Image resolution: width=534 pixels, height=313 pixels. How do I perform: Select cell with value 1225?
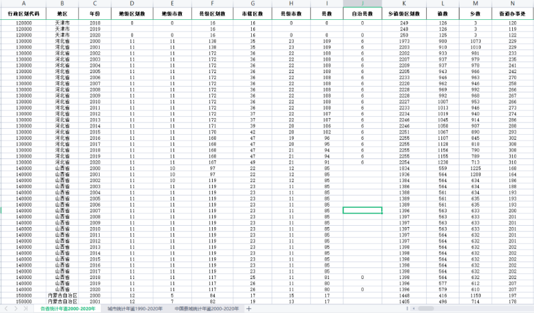[x=476, y=168]
